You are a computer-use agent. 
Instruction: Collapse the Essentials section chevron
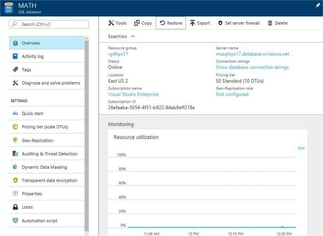click(133, 37)
